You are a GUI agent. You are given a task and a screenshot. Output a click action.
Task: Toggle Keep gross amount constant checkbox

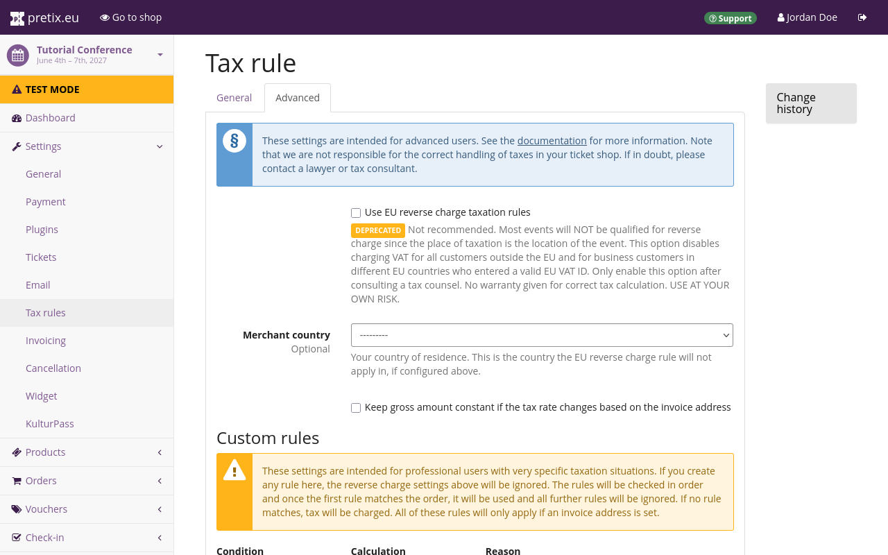[356, 408]
